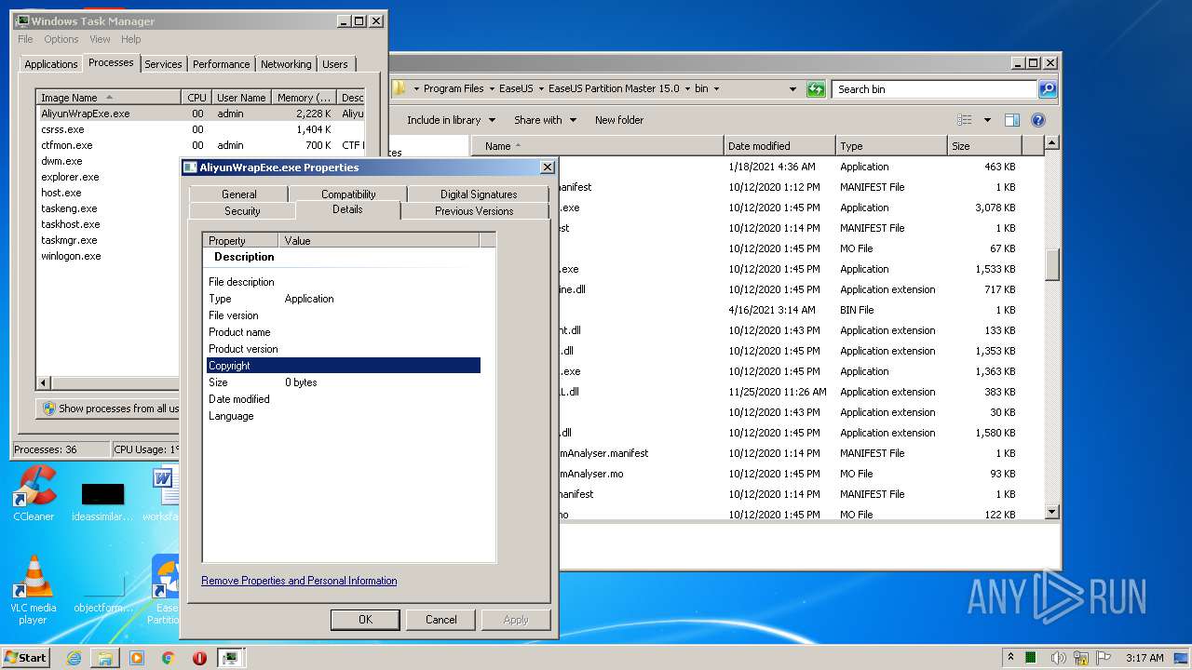Open Explorer help question mark icon
Screen dimensions: 1192x670
pos(1038,120)
